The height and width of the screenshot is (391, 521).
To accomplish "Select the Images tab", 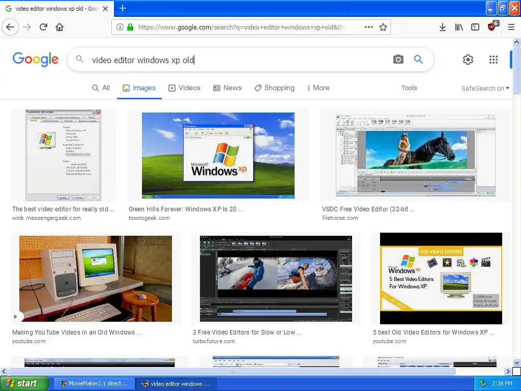I will click(x=139, y=88).
